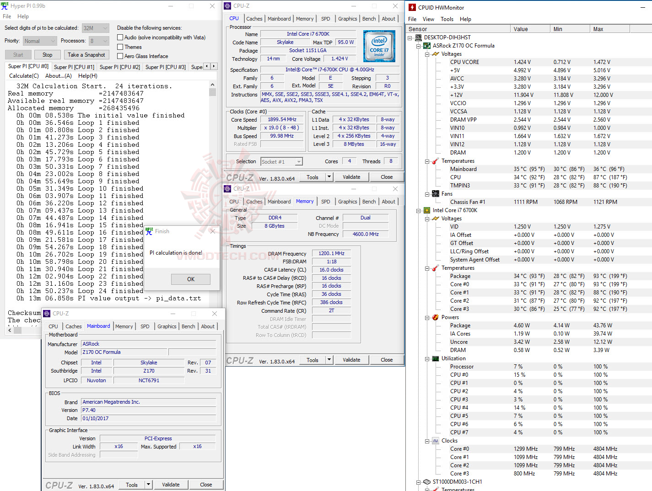Click the DESKTOP-DIH3HST computer icon

point(418,37)
